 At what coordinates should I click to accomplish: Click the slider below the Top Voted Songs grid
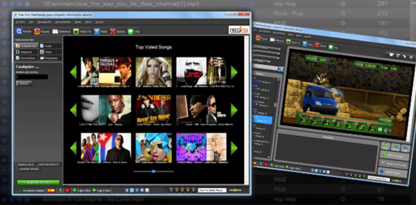153,171
